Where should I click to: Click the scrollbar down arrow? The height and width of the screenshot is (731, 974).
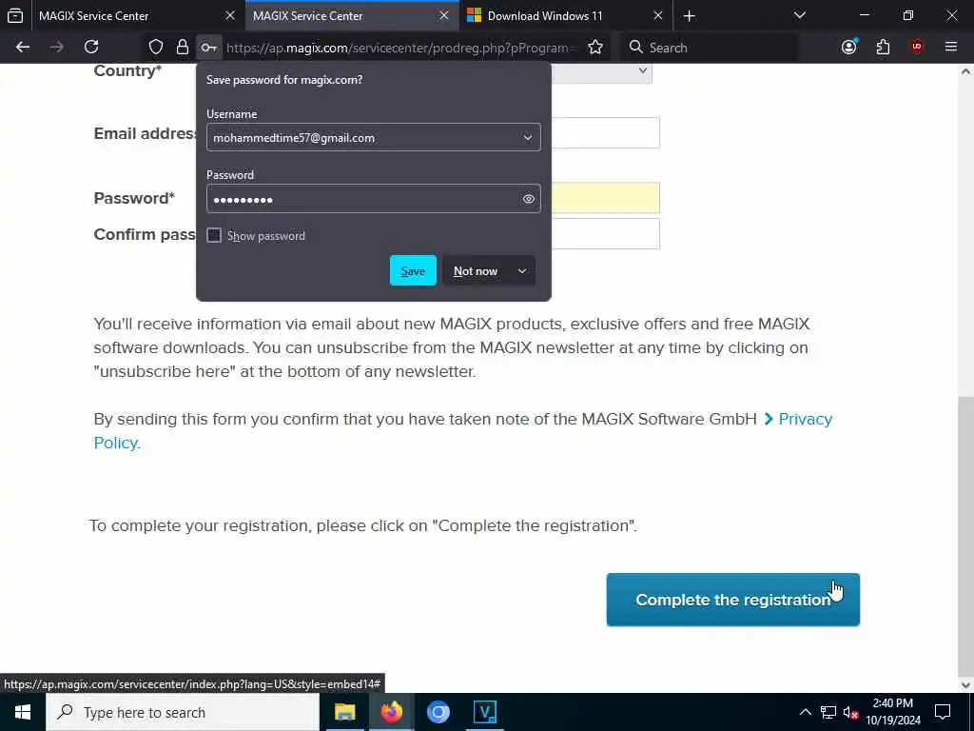click(965, 684)
